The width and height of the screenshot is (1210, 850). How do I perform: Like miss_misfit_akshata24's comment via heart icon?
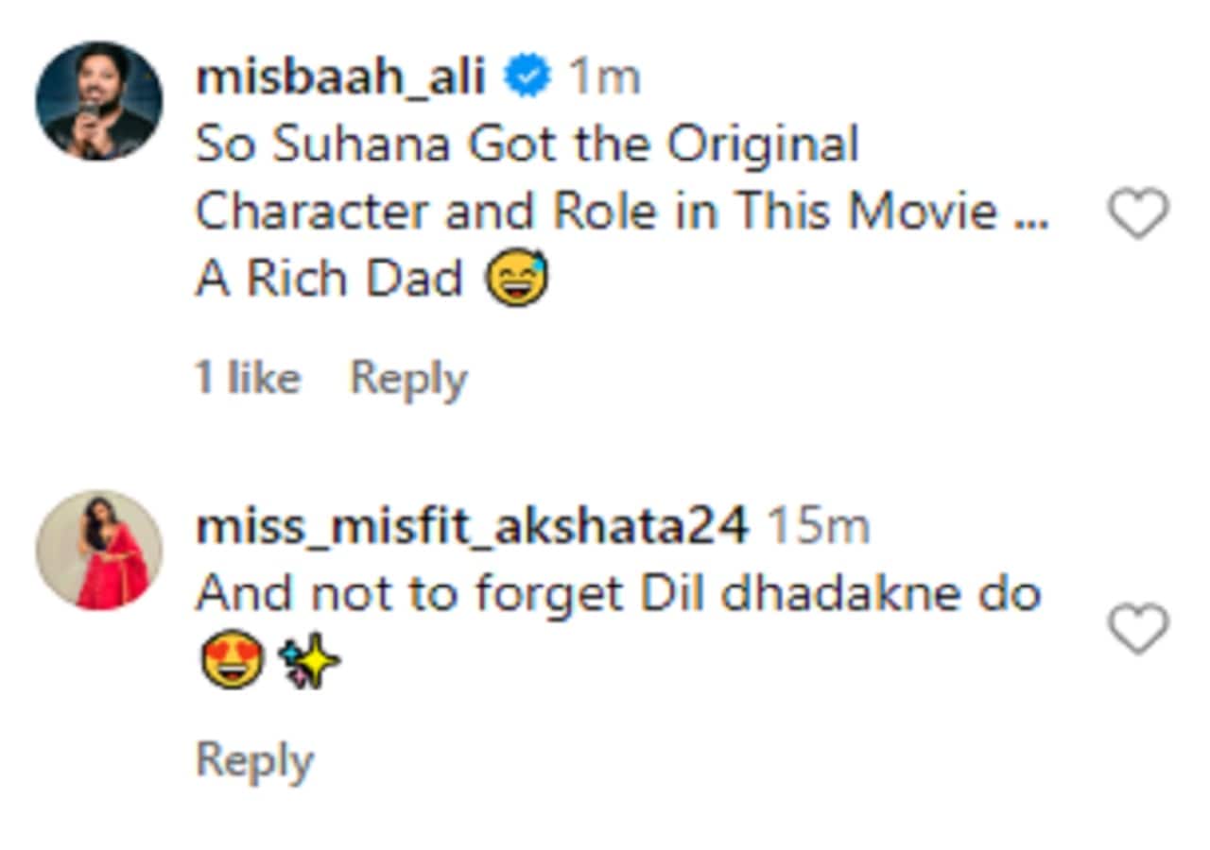pos(1136,628)
